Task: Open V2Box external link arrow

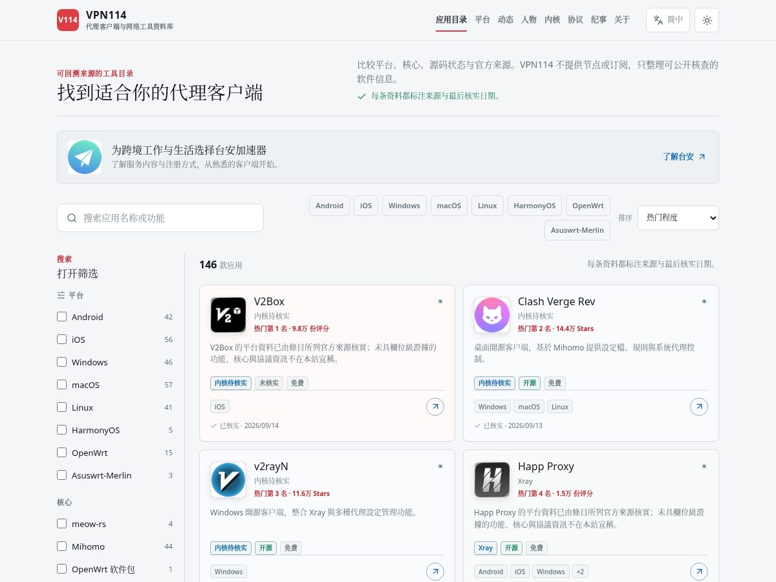Action: (x=435, y=407)
